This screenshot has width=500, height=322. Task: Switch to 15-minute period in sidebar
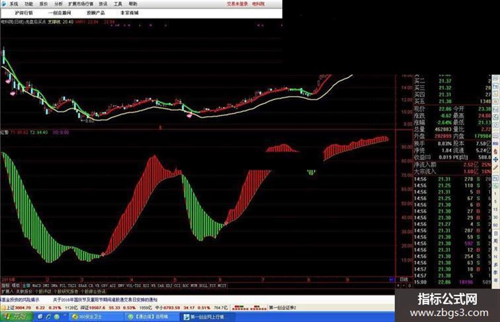coord(496,209)
